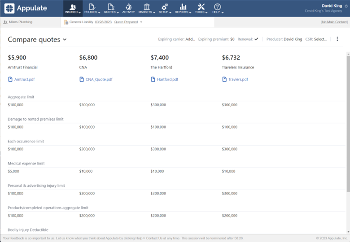Click the General Liability quote label

81,22
